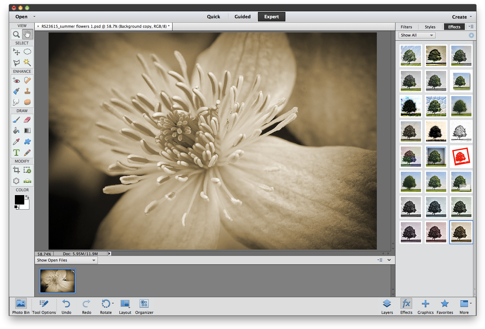
Task: Activate the Lasso tool
Action: point(16,62)
